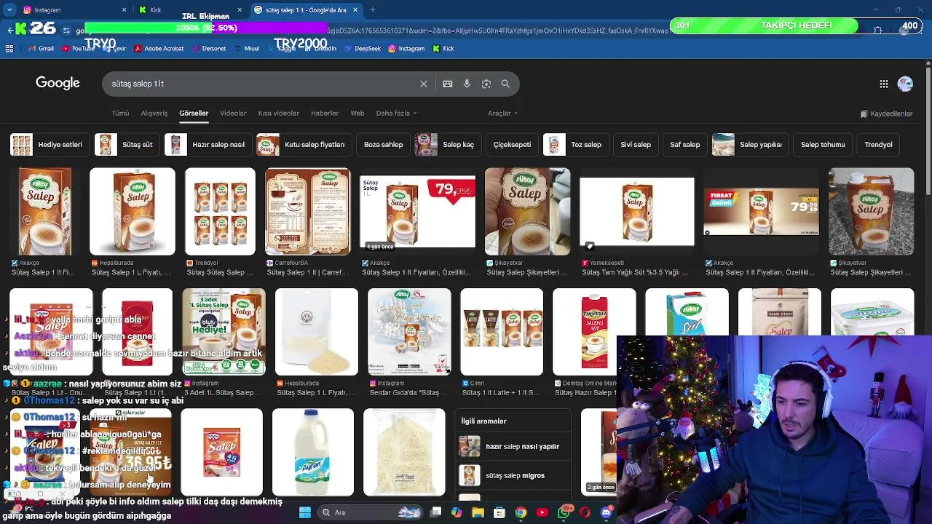Click the magnifier search button
Viewport: 932px width, 524px height.
click(505, 84)
